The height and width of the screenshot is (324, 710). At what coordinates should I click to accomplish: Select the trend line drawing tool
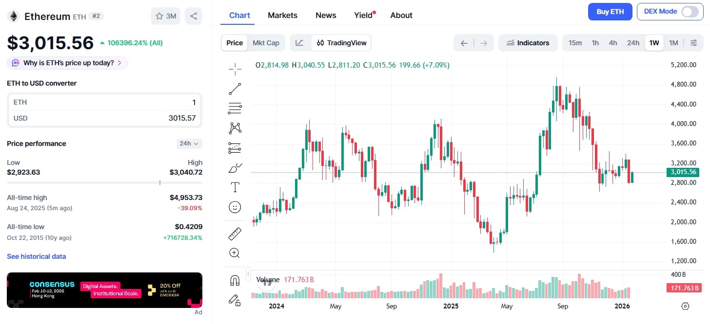[x=235, y=89]
